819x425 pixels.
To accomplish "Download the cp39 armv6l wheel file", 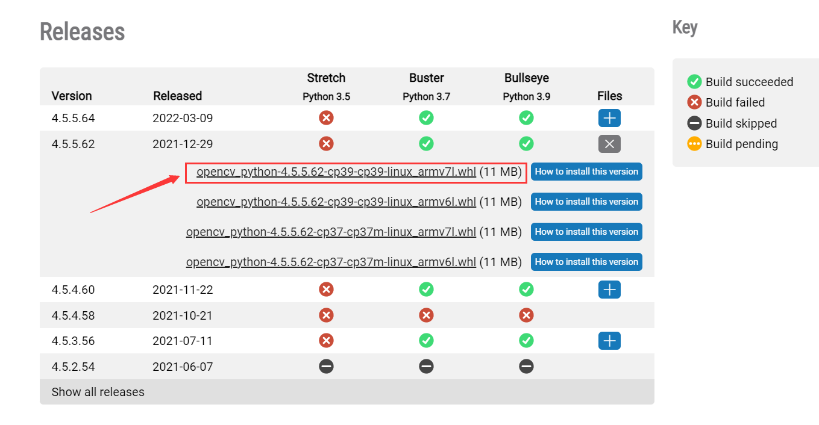I will click(336, 202).
